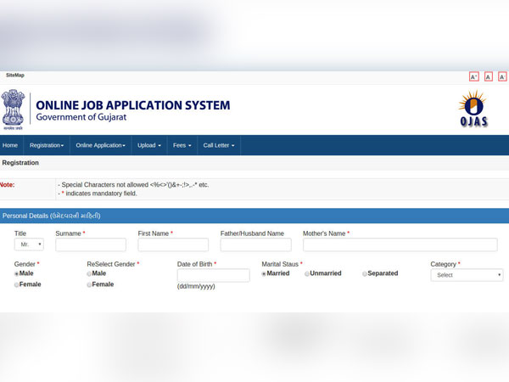Click the OJAS sun logo
Image resolution: width=509 pixels, height=382 pixels.
pyautogui.click(x=473, y=109)
